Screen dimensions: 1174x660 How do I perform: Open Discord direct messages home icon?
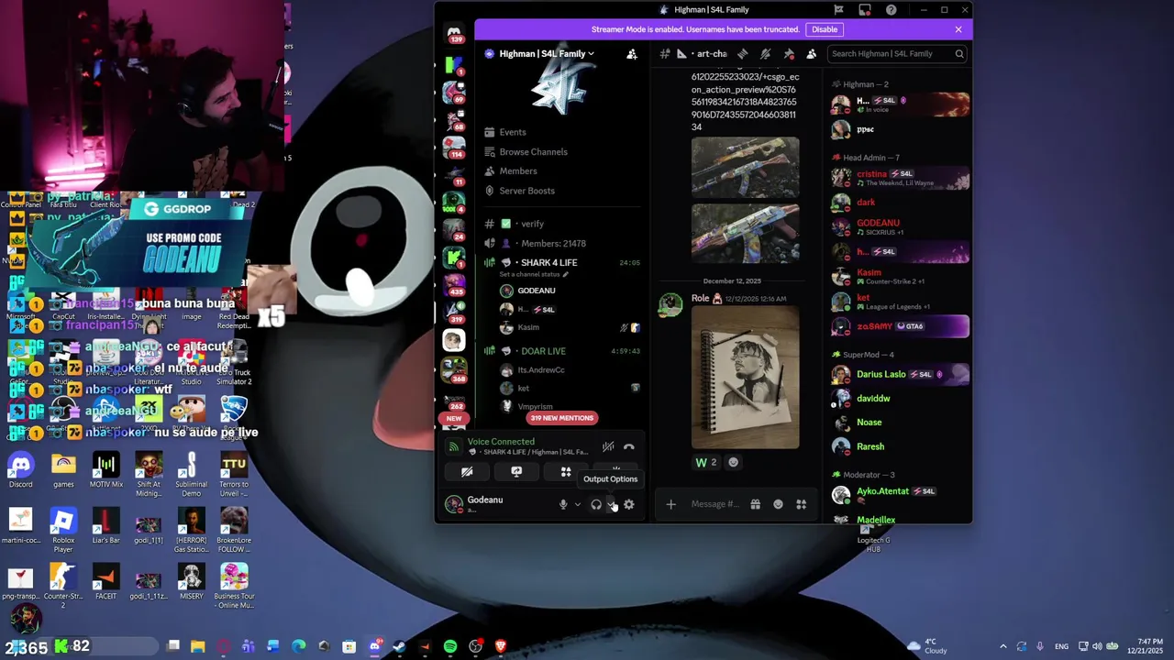click(454, 34)
